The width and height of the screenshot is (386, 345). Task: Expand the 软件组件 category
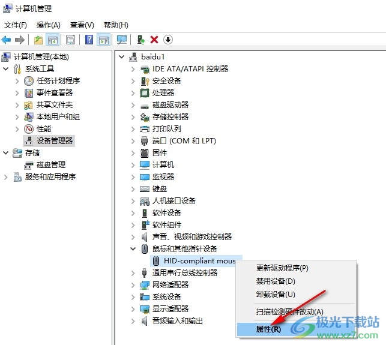tap(133, 225)
